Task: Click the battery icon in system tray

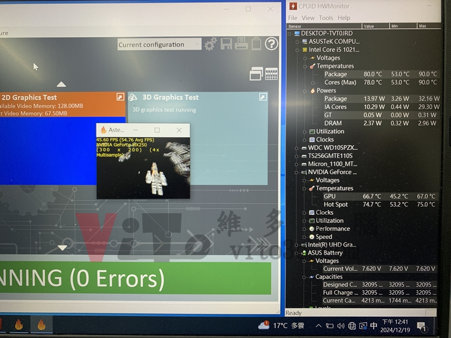Action: coord(330,326)
